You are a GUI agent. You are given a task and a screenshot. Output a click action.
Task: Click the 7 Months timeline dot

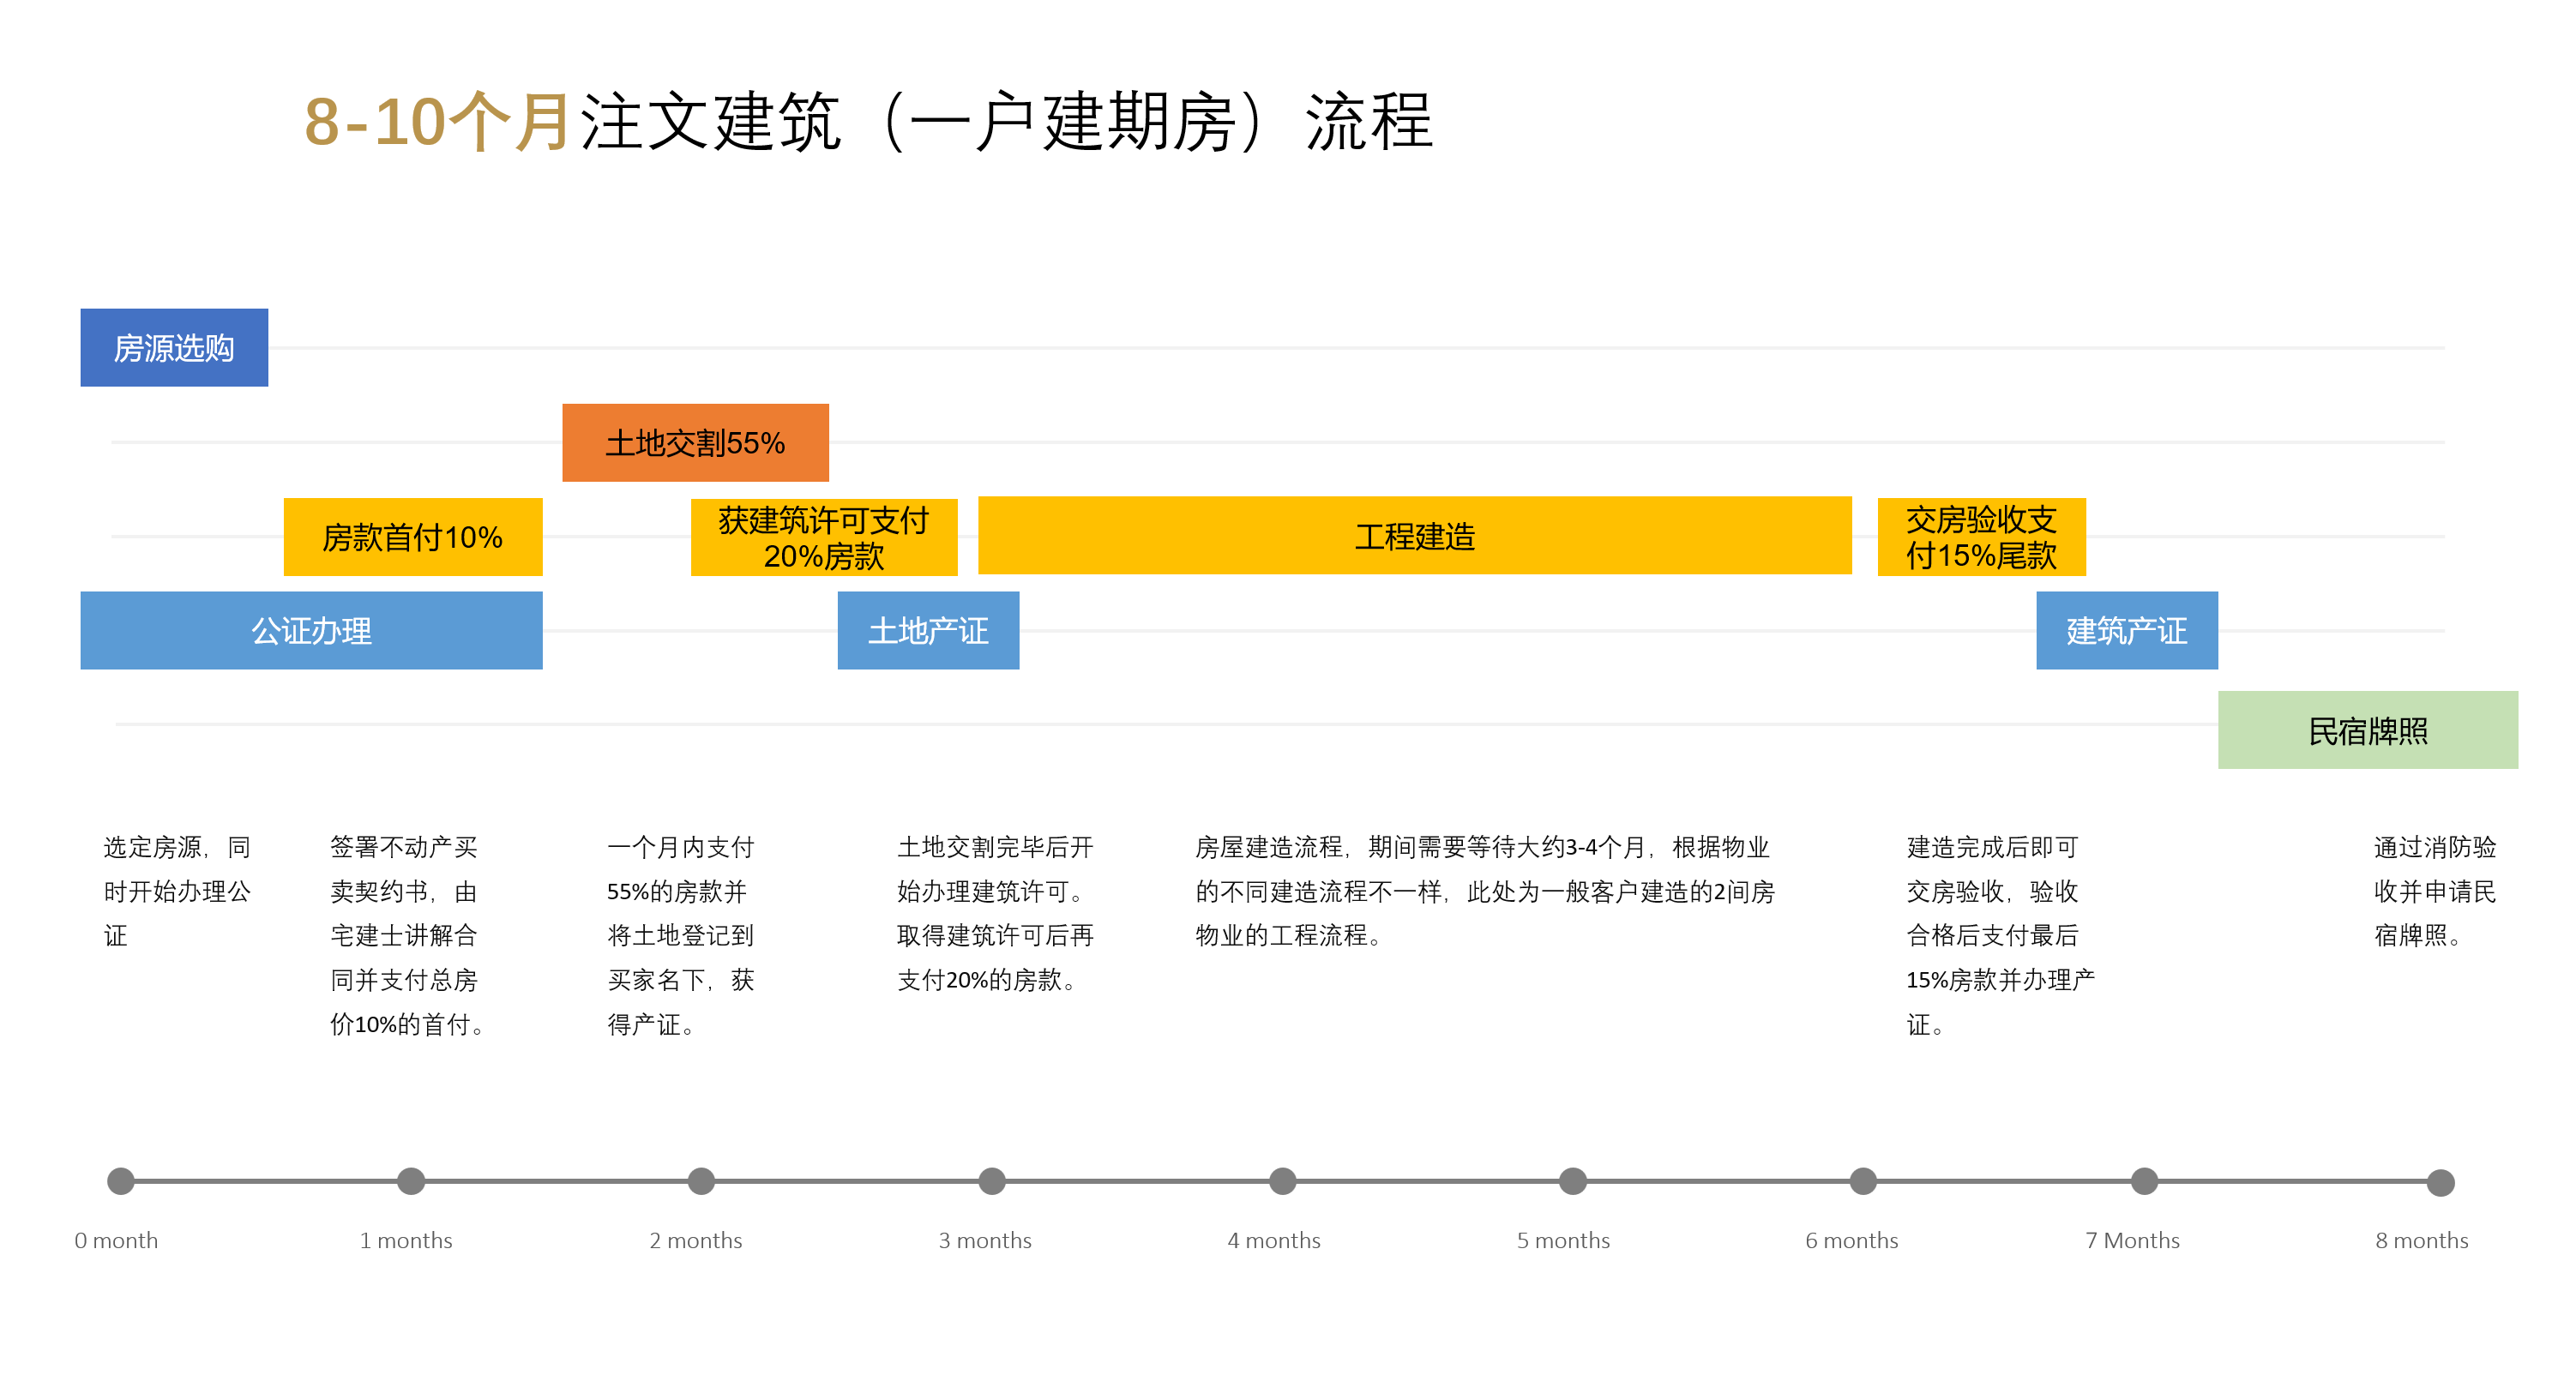[x=2144, y=1181]
